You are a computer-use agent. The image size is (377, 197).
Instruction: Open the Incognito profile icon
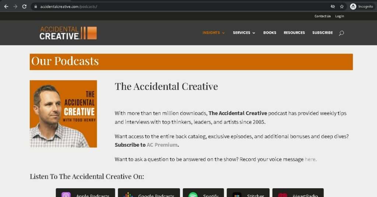353,7
